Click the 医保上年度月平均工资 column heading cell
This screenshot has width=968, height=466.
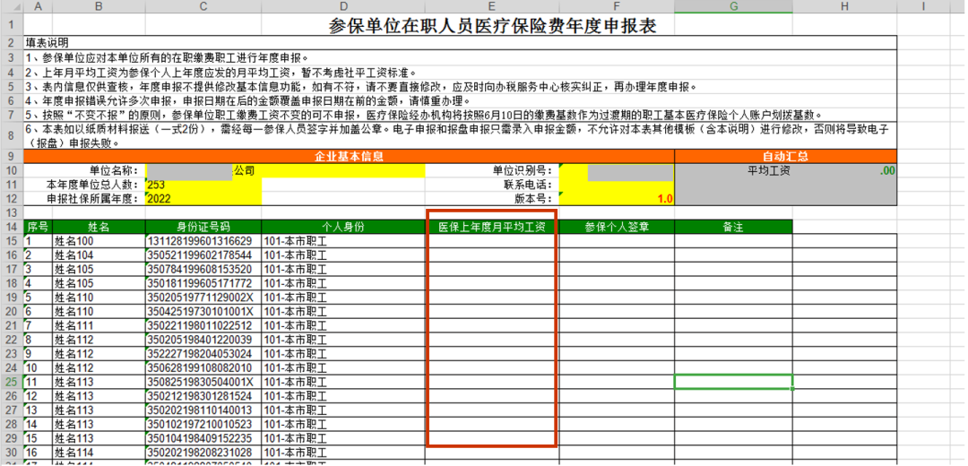click(491, 227)
